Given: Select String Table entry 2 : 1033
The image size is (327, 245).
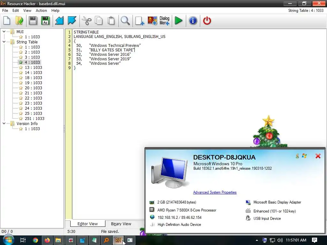Looking at the screenshot, I should pos(32,52).
